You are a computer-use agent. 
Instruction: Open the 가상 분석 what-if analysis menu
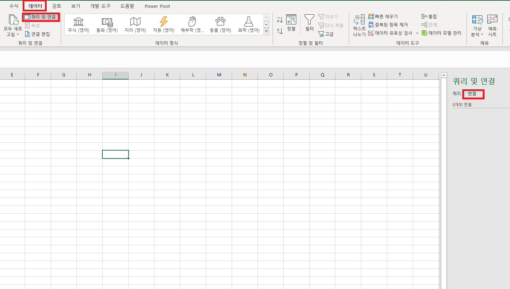pos(477,26)
